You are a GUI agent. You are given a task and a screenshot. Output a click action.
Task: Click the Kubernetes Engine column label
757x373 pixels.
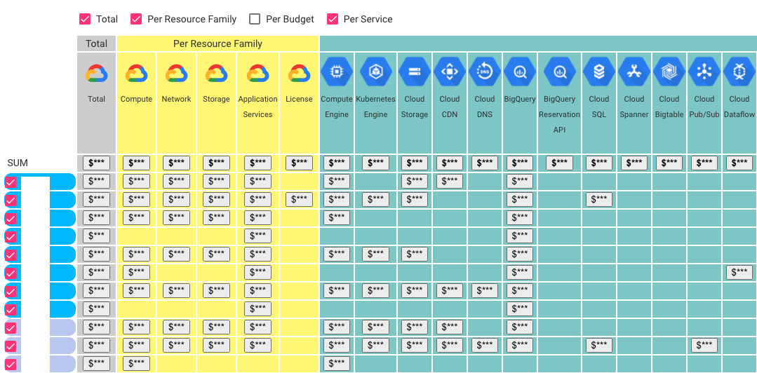375,107
